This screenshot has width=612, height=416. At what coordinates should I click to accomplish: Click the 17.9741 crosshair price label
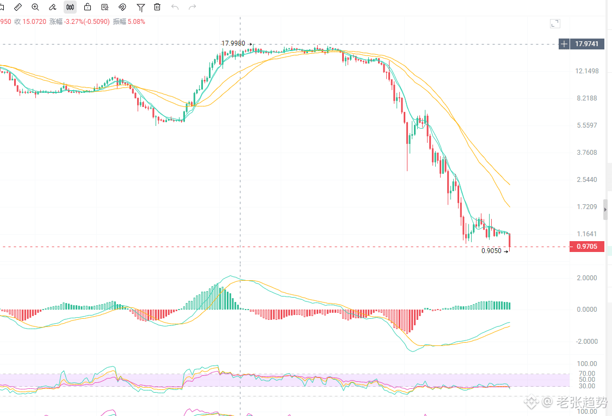[x=587, y=44]
